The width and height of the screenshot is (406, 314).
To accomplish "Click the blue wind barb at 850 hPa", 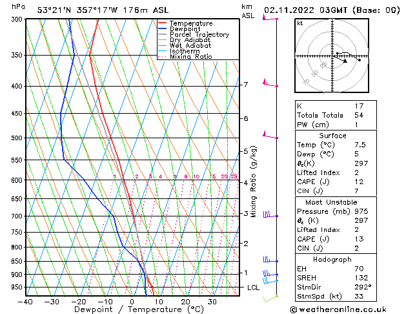I will (270, 260).
